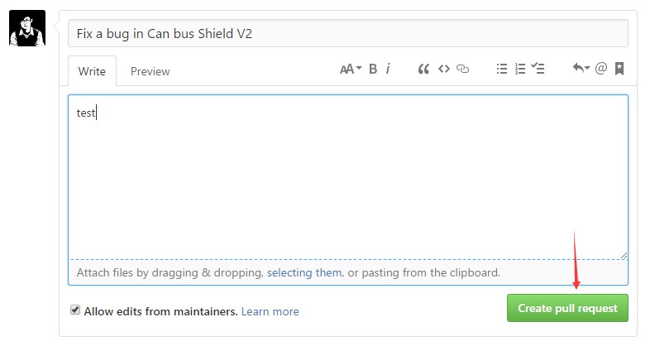655x346 pixels.
Task: Toggle Allow edits from maintainers checkbox
Action: point(75,310)
